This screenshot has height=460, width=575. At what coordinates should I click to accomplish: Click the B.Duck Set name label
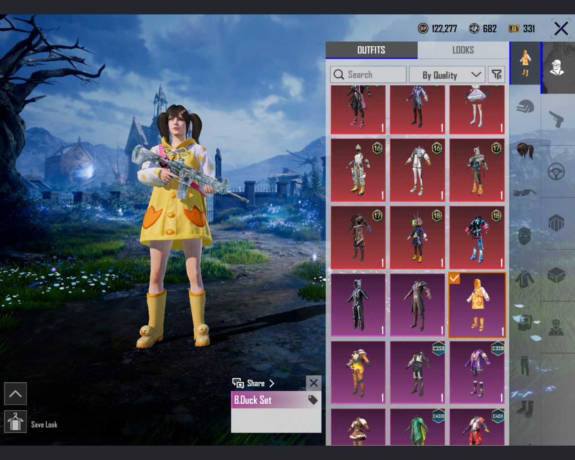tap(252, 400)
